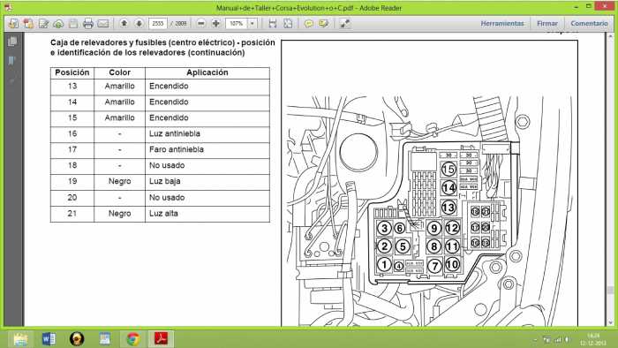Switch to read mode view
618x348 pixels.
[345, 24]
